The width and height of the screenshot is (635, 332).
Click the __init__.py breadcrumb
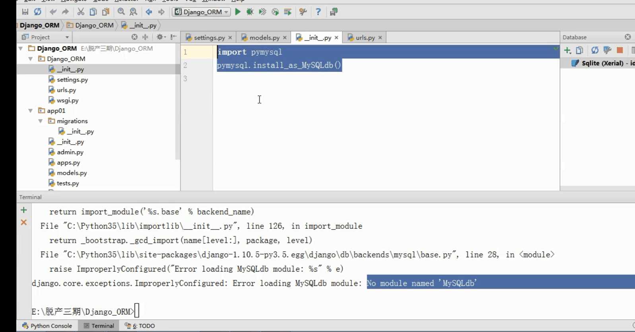tap(139, 25)
